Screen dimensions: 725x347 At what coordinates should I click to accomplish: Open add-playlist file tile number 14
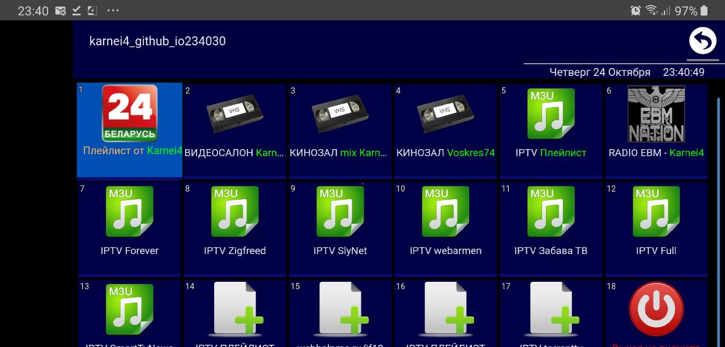click(x=235, y=314)
